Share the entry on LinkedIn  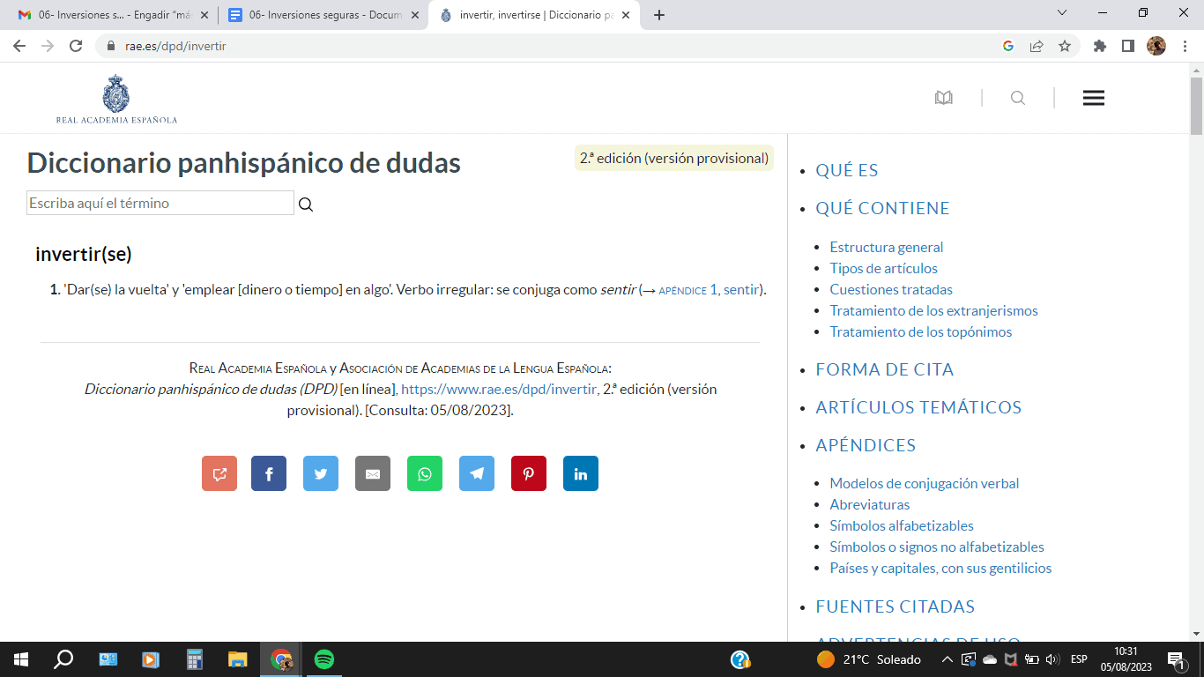tap(581, 473)
